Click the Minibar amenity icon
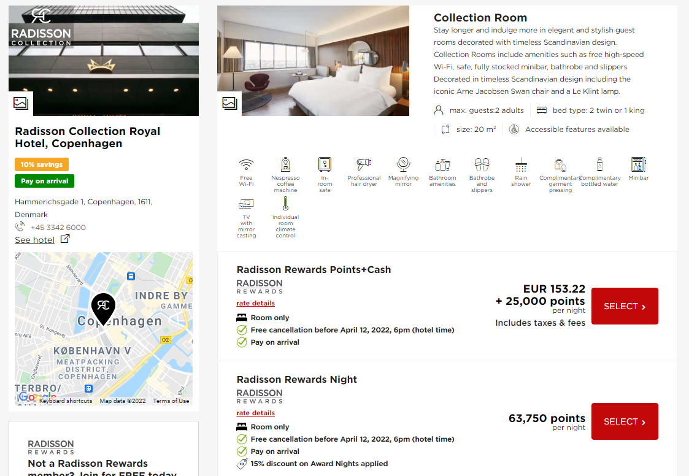 click(638, 164)
